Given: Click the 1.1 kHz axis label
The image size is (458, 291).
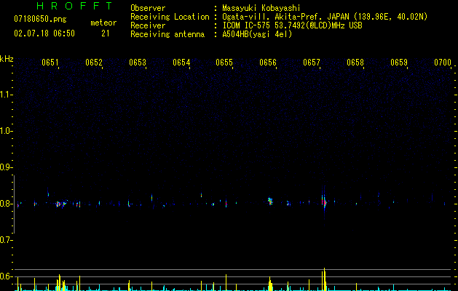Looking at the screenshot, I should tap(6, 95).
